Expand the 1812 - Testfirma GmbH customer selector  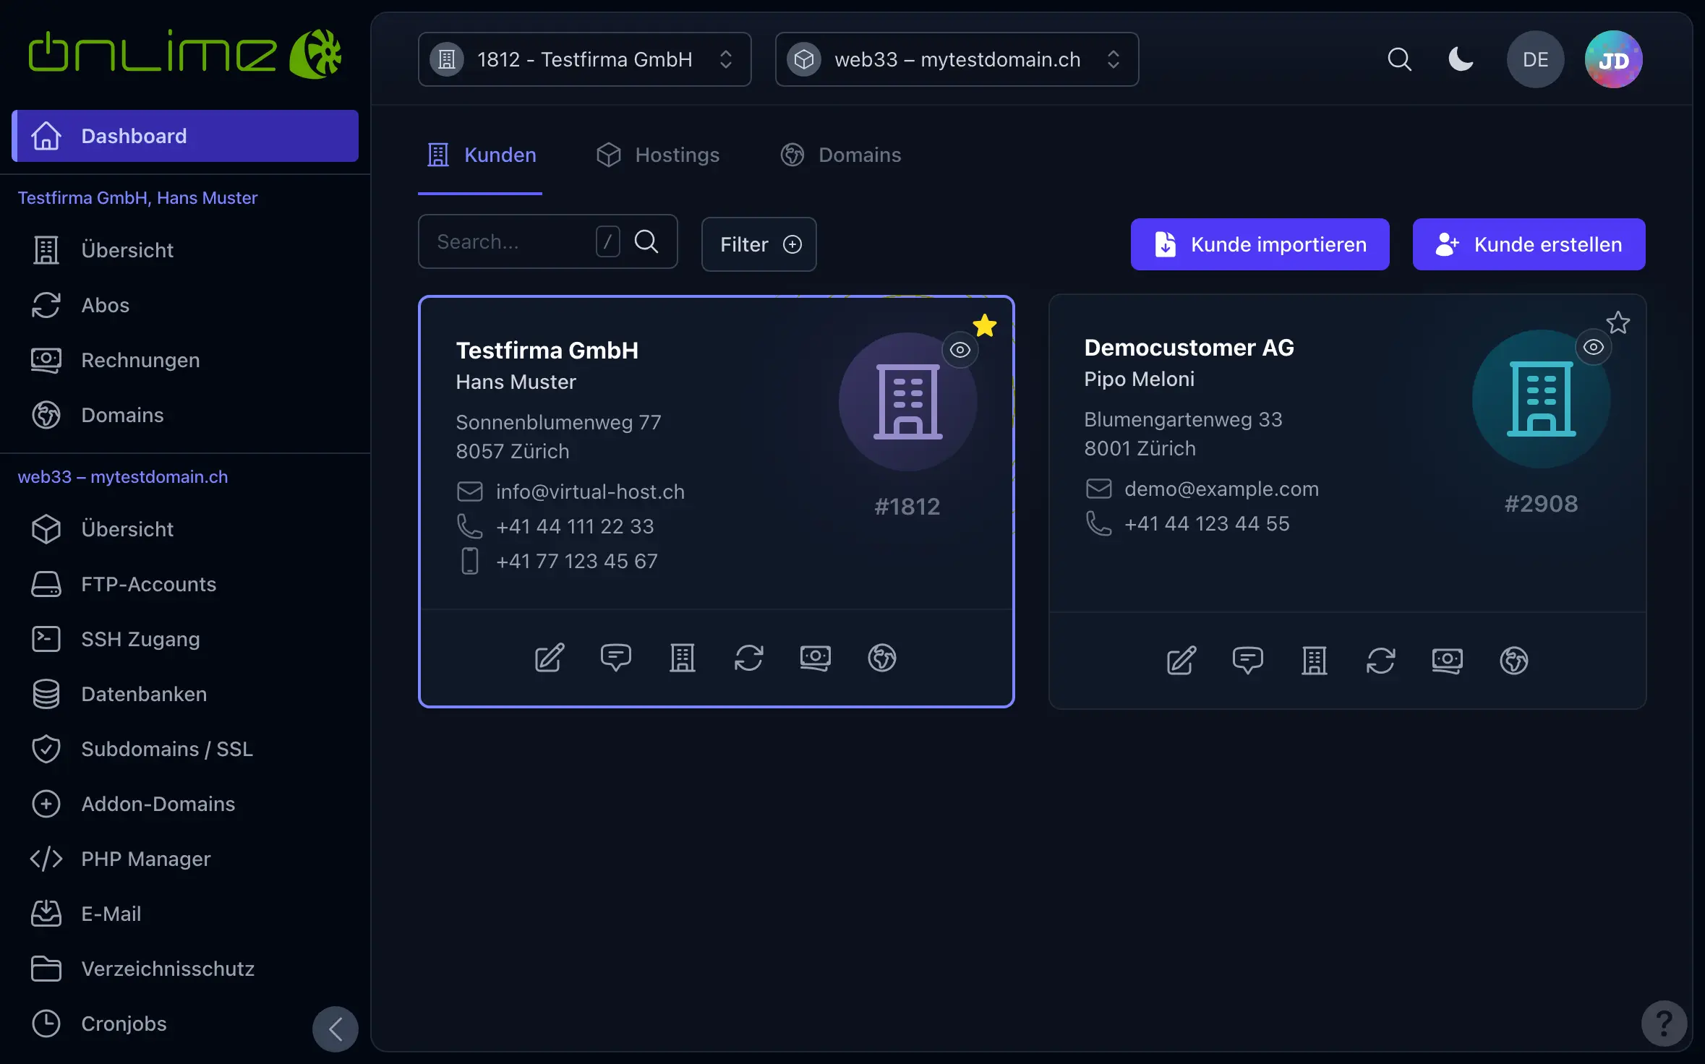(x=584, y=59)
